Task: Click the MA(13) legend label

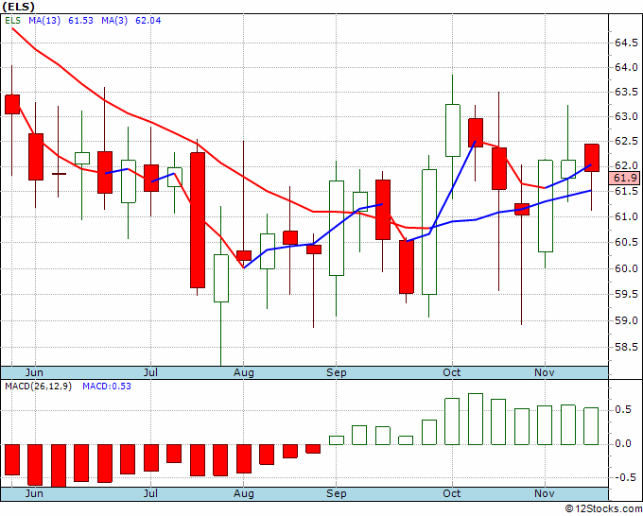Action: pos(44,21)
